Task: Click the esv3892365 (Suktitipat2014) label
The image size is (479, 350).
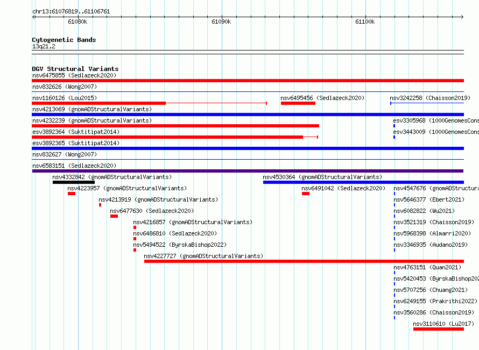Action: click(x=76, y=143)
